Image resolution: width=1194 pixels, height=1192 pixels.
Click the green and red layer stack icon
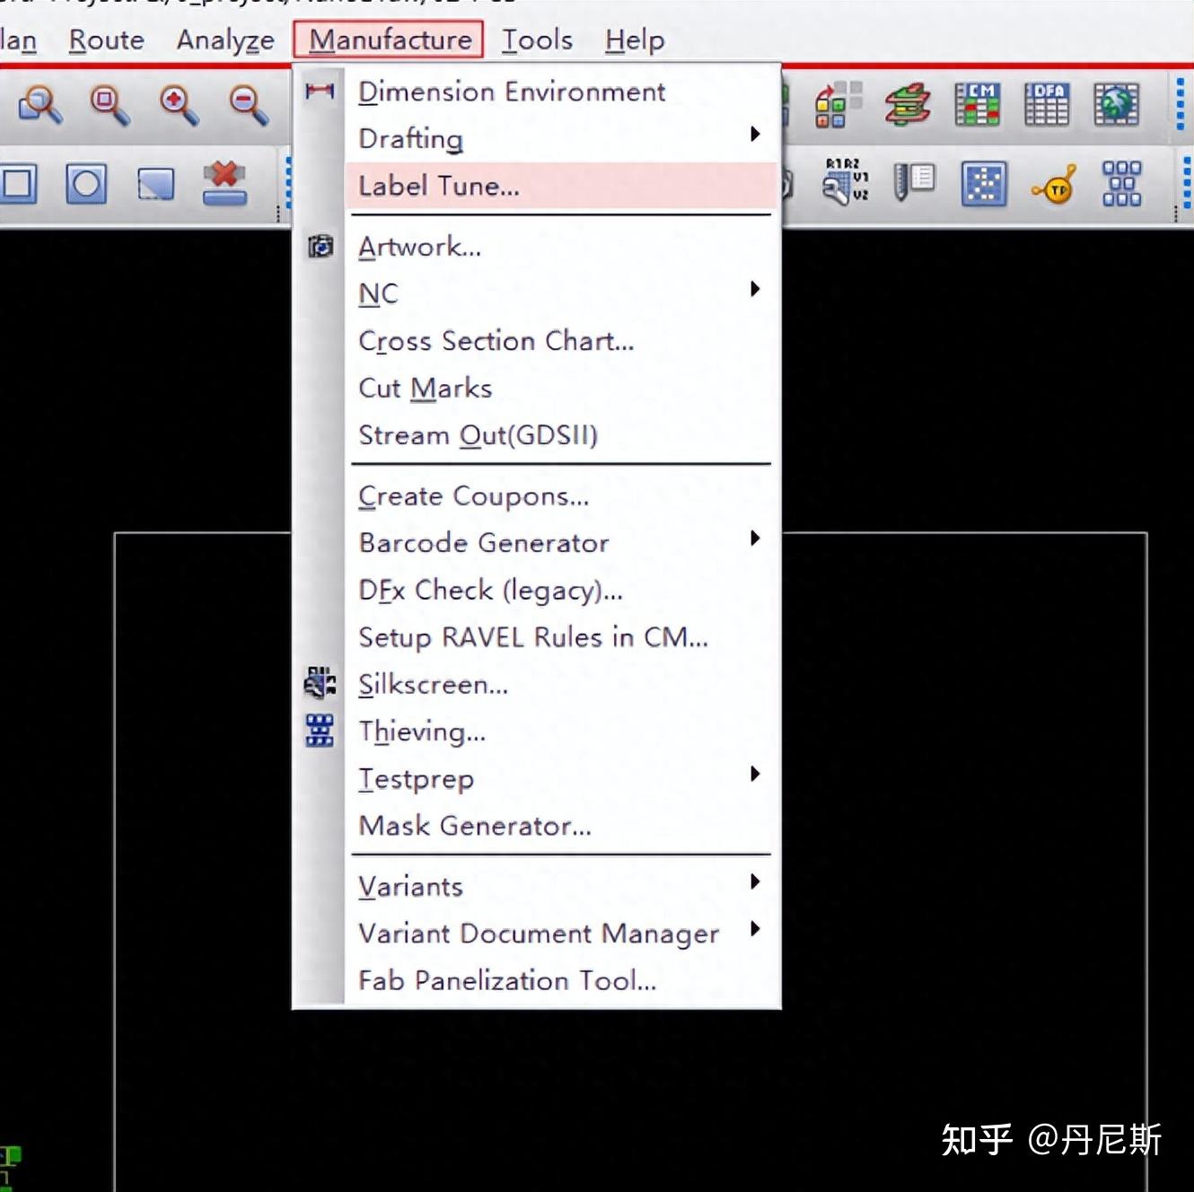[x=908, y=104]
